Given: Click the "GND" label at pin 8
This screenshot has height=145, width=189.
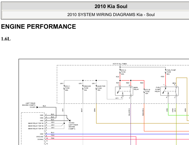Looking at the screenshot, I should (42, 134).
